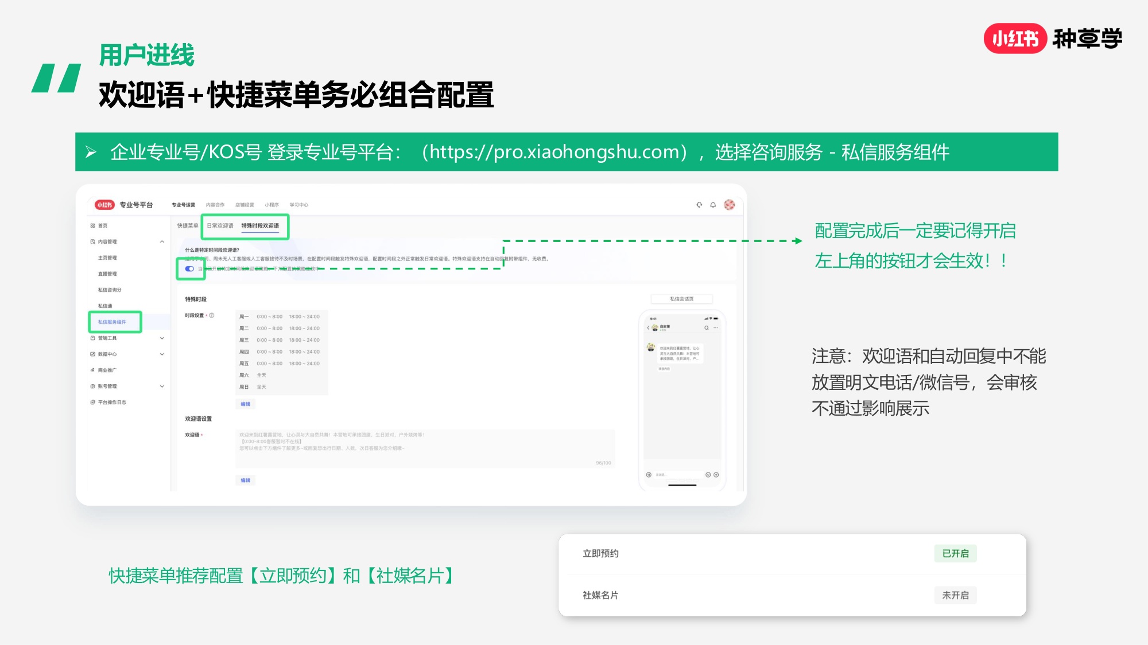The image size is (1148, 645).
Task: Select 店铺经营 top navigation item
Action: [x=245, y=205]
